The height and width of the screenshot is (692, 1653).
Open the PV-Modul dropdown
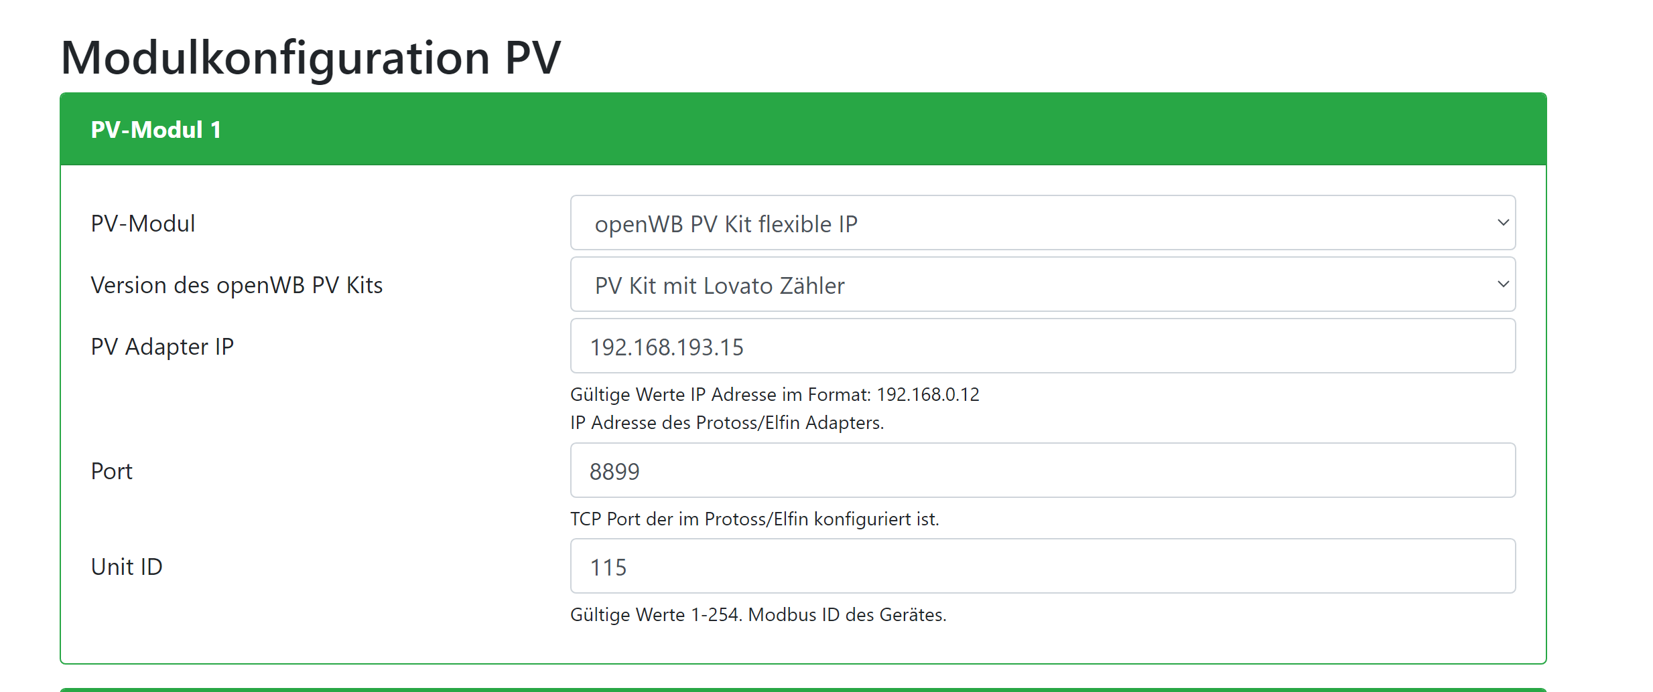point(1042,223)
